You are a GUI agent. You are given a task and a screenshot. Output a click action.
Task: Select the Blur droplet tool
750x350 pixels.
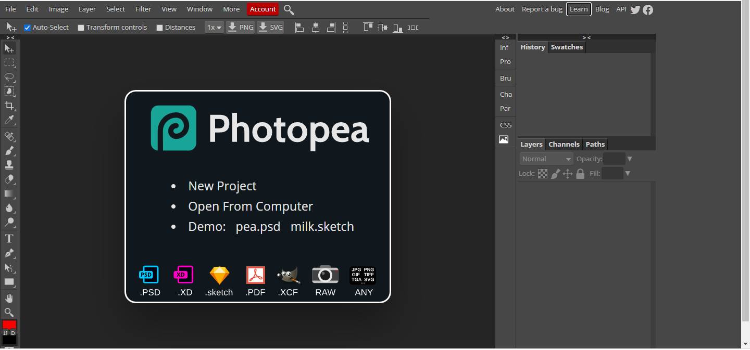point(9,208)
